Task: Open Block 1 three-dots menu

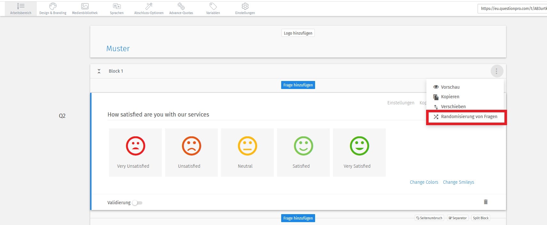Action: coord(496,71)
